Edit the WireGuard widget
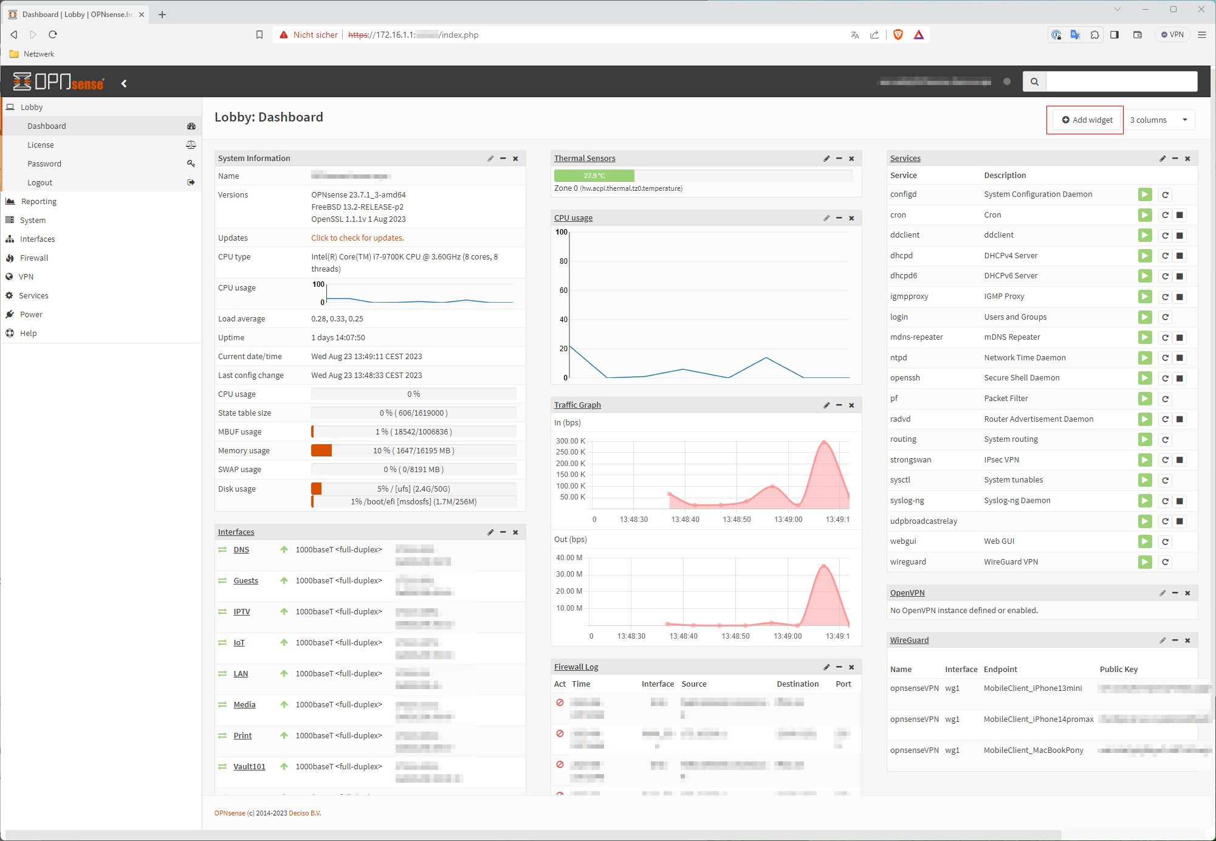Image resolution: width=1216 pixels, height=841 pixels. (x=1163, y=640)
